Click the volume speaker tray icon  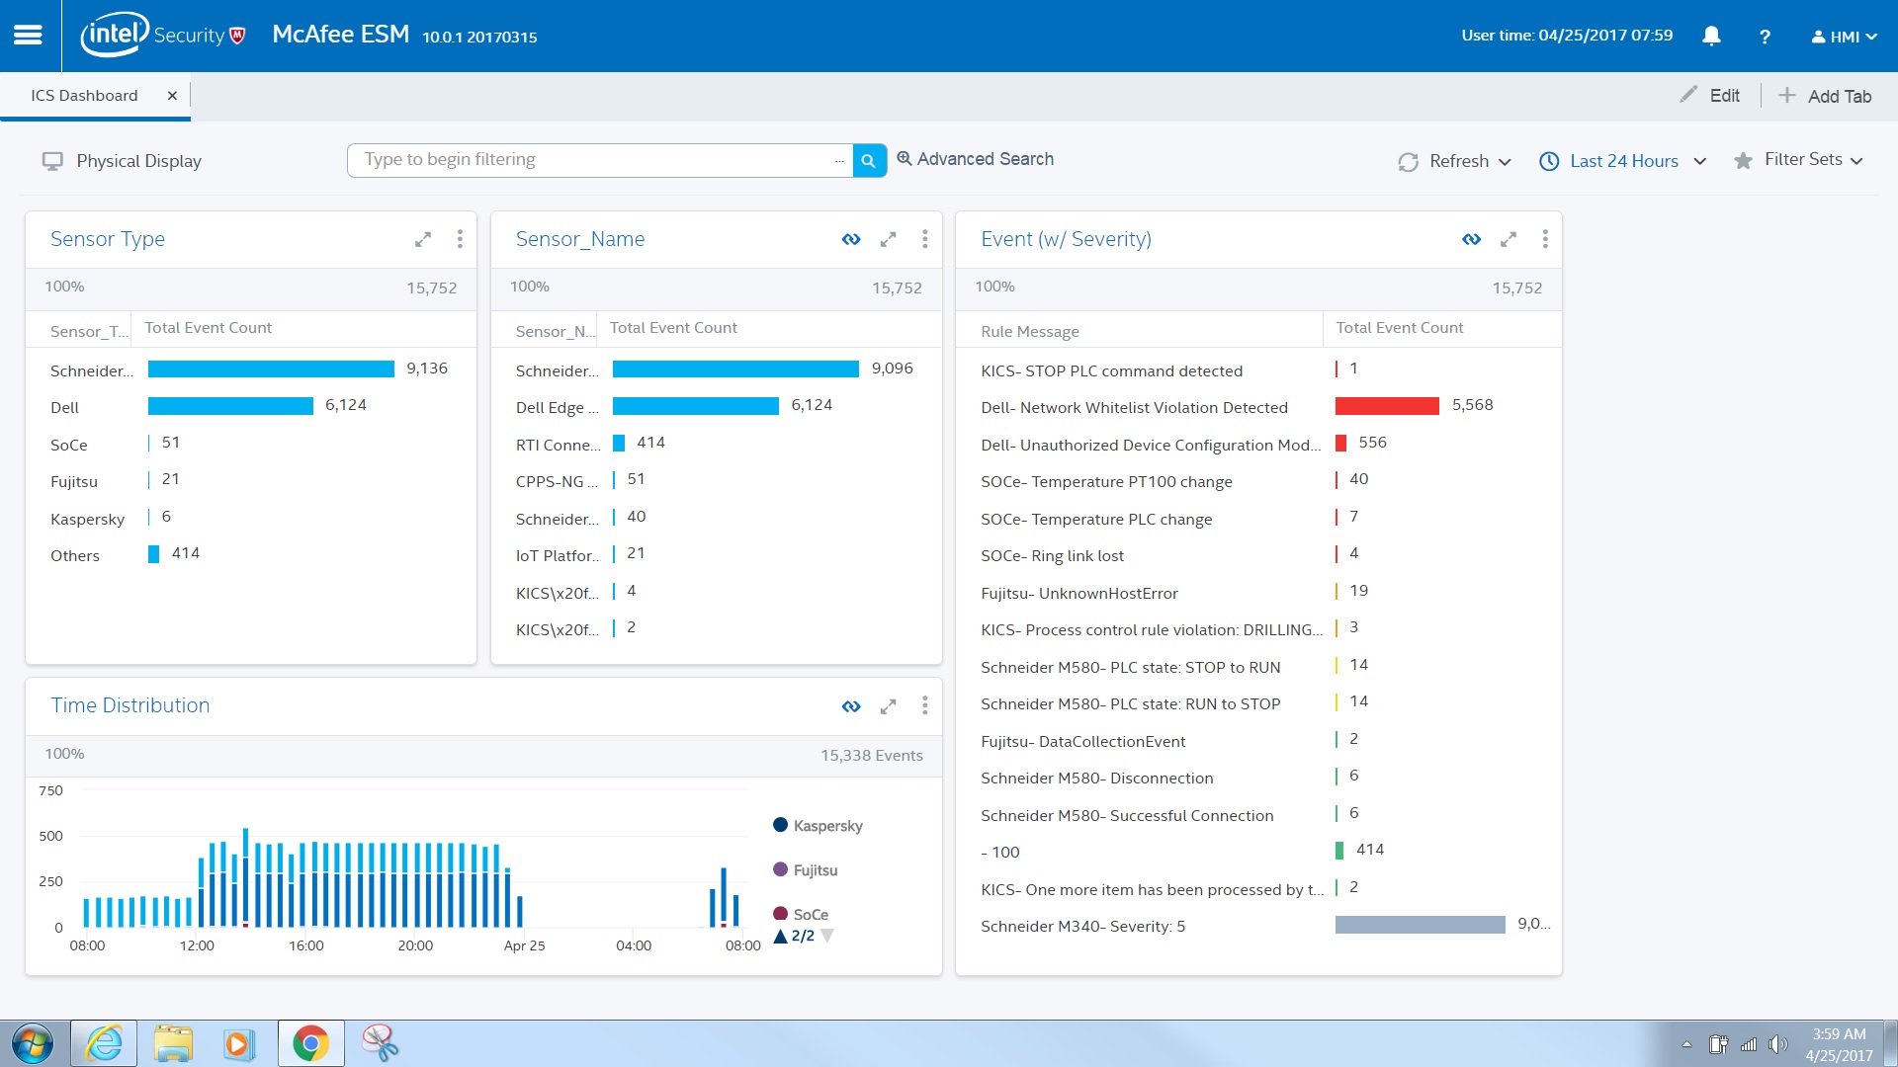[x=1778, y=1044]
